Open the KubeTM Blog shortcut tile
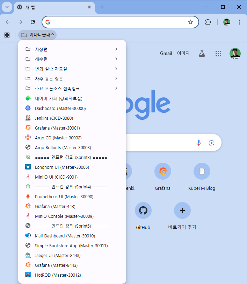The width and height of the screenshot is (247, 284). pyautogui.click(x=202, y=176)
